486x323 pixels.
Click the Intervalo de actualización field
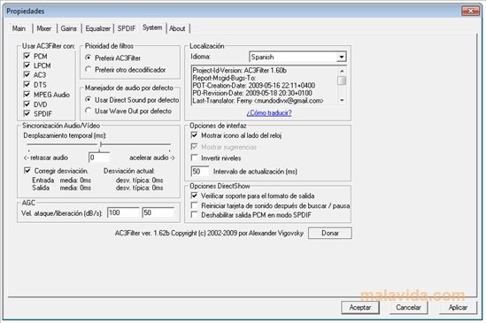click(x=200, y=171)
